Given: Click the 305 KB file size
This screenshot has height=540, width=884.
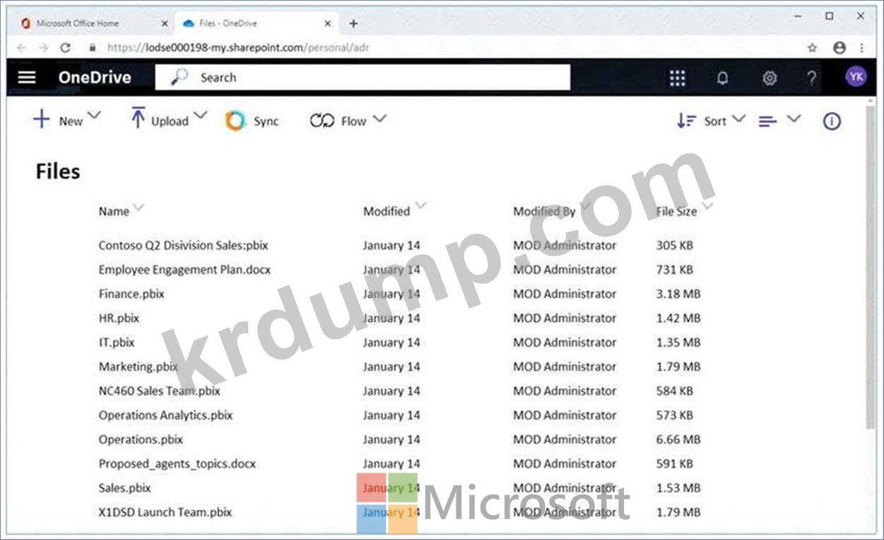Looking at the screenshot, I should click(x=675, y=245).
